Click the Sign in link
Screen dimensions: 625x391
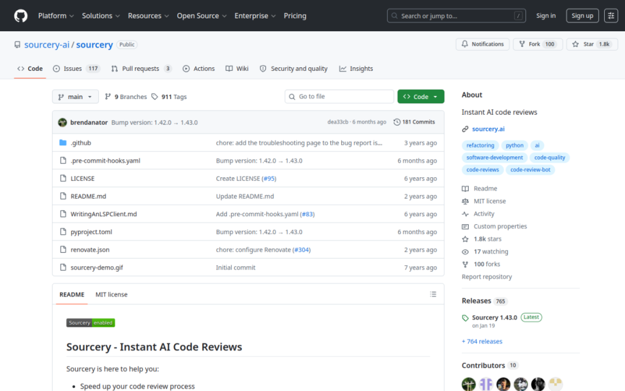(546, 15)
